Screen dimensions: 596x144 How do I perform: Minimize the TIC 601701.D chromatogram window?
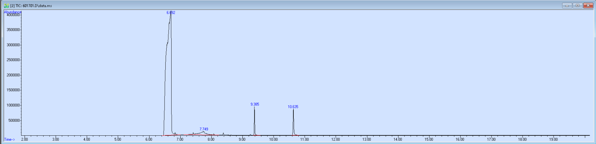[x=567, y=5]
